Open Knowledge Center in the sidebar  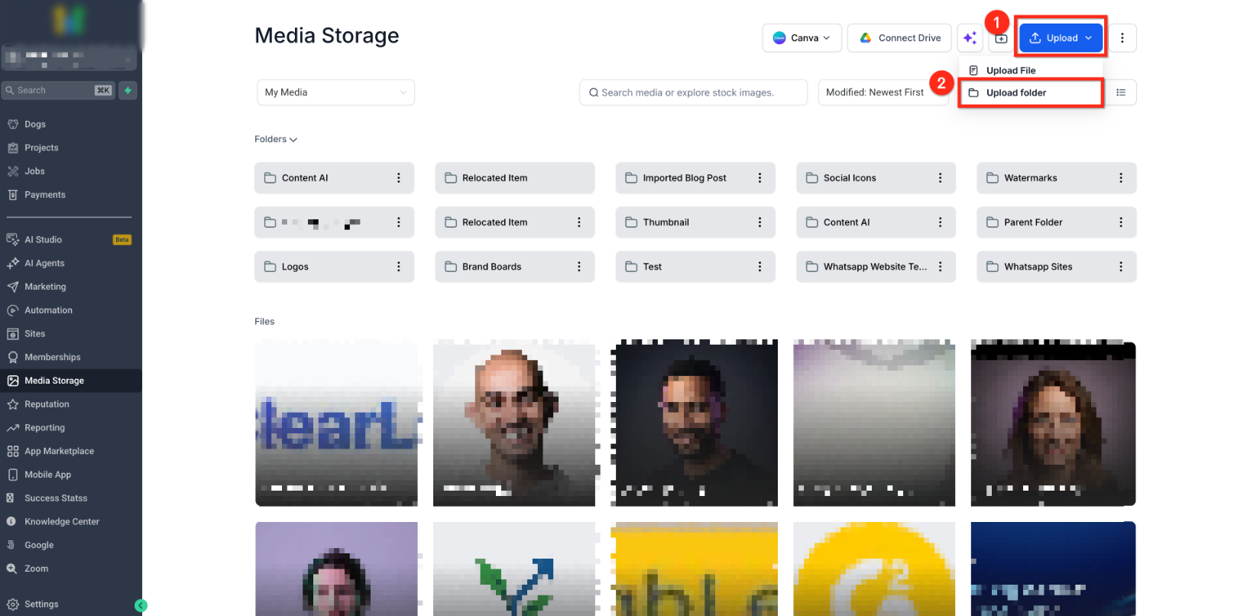coord(71,522)
